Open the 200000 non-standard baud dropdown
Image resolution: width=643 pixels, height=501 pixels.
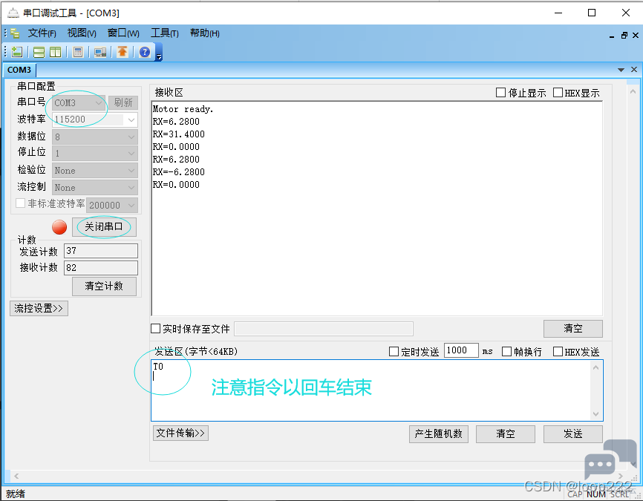click(112, 205)
